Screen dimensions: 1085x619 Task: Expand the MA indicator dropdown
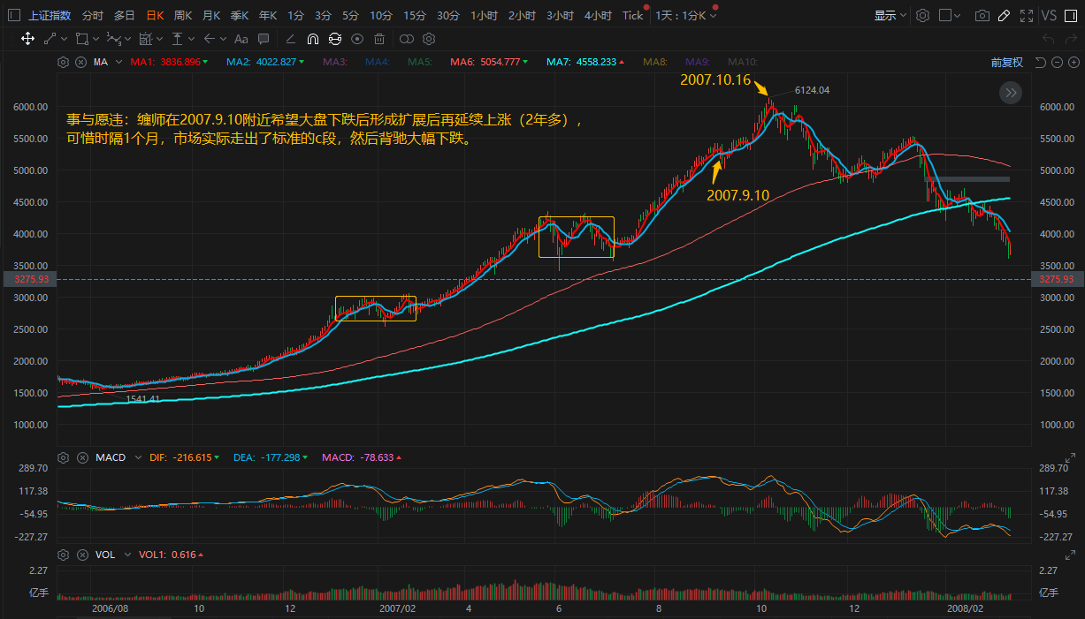coord(118,63)
